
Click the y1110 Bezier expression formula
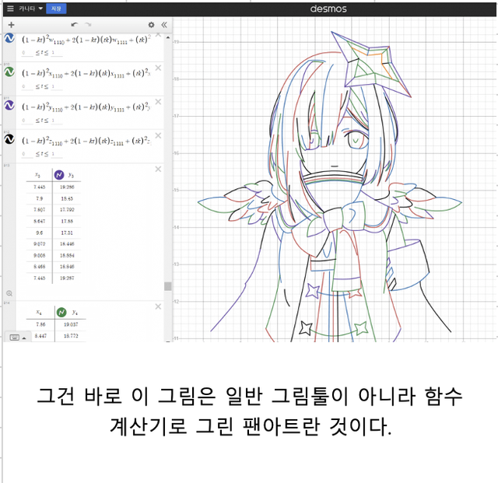click(86, 107)
